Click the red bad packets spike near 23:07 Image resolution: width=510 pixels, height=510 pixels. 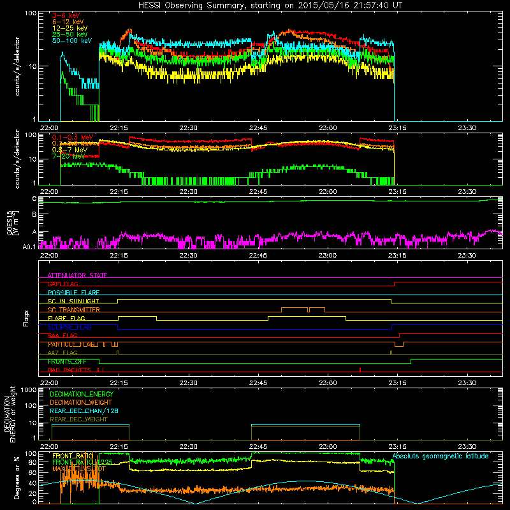[360, 370]
